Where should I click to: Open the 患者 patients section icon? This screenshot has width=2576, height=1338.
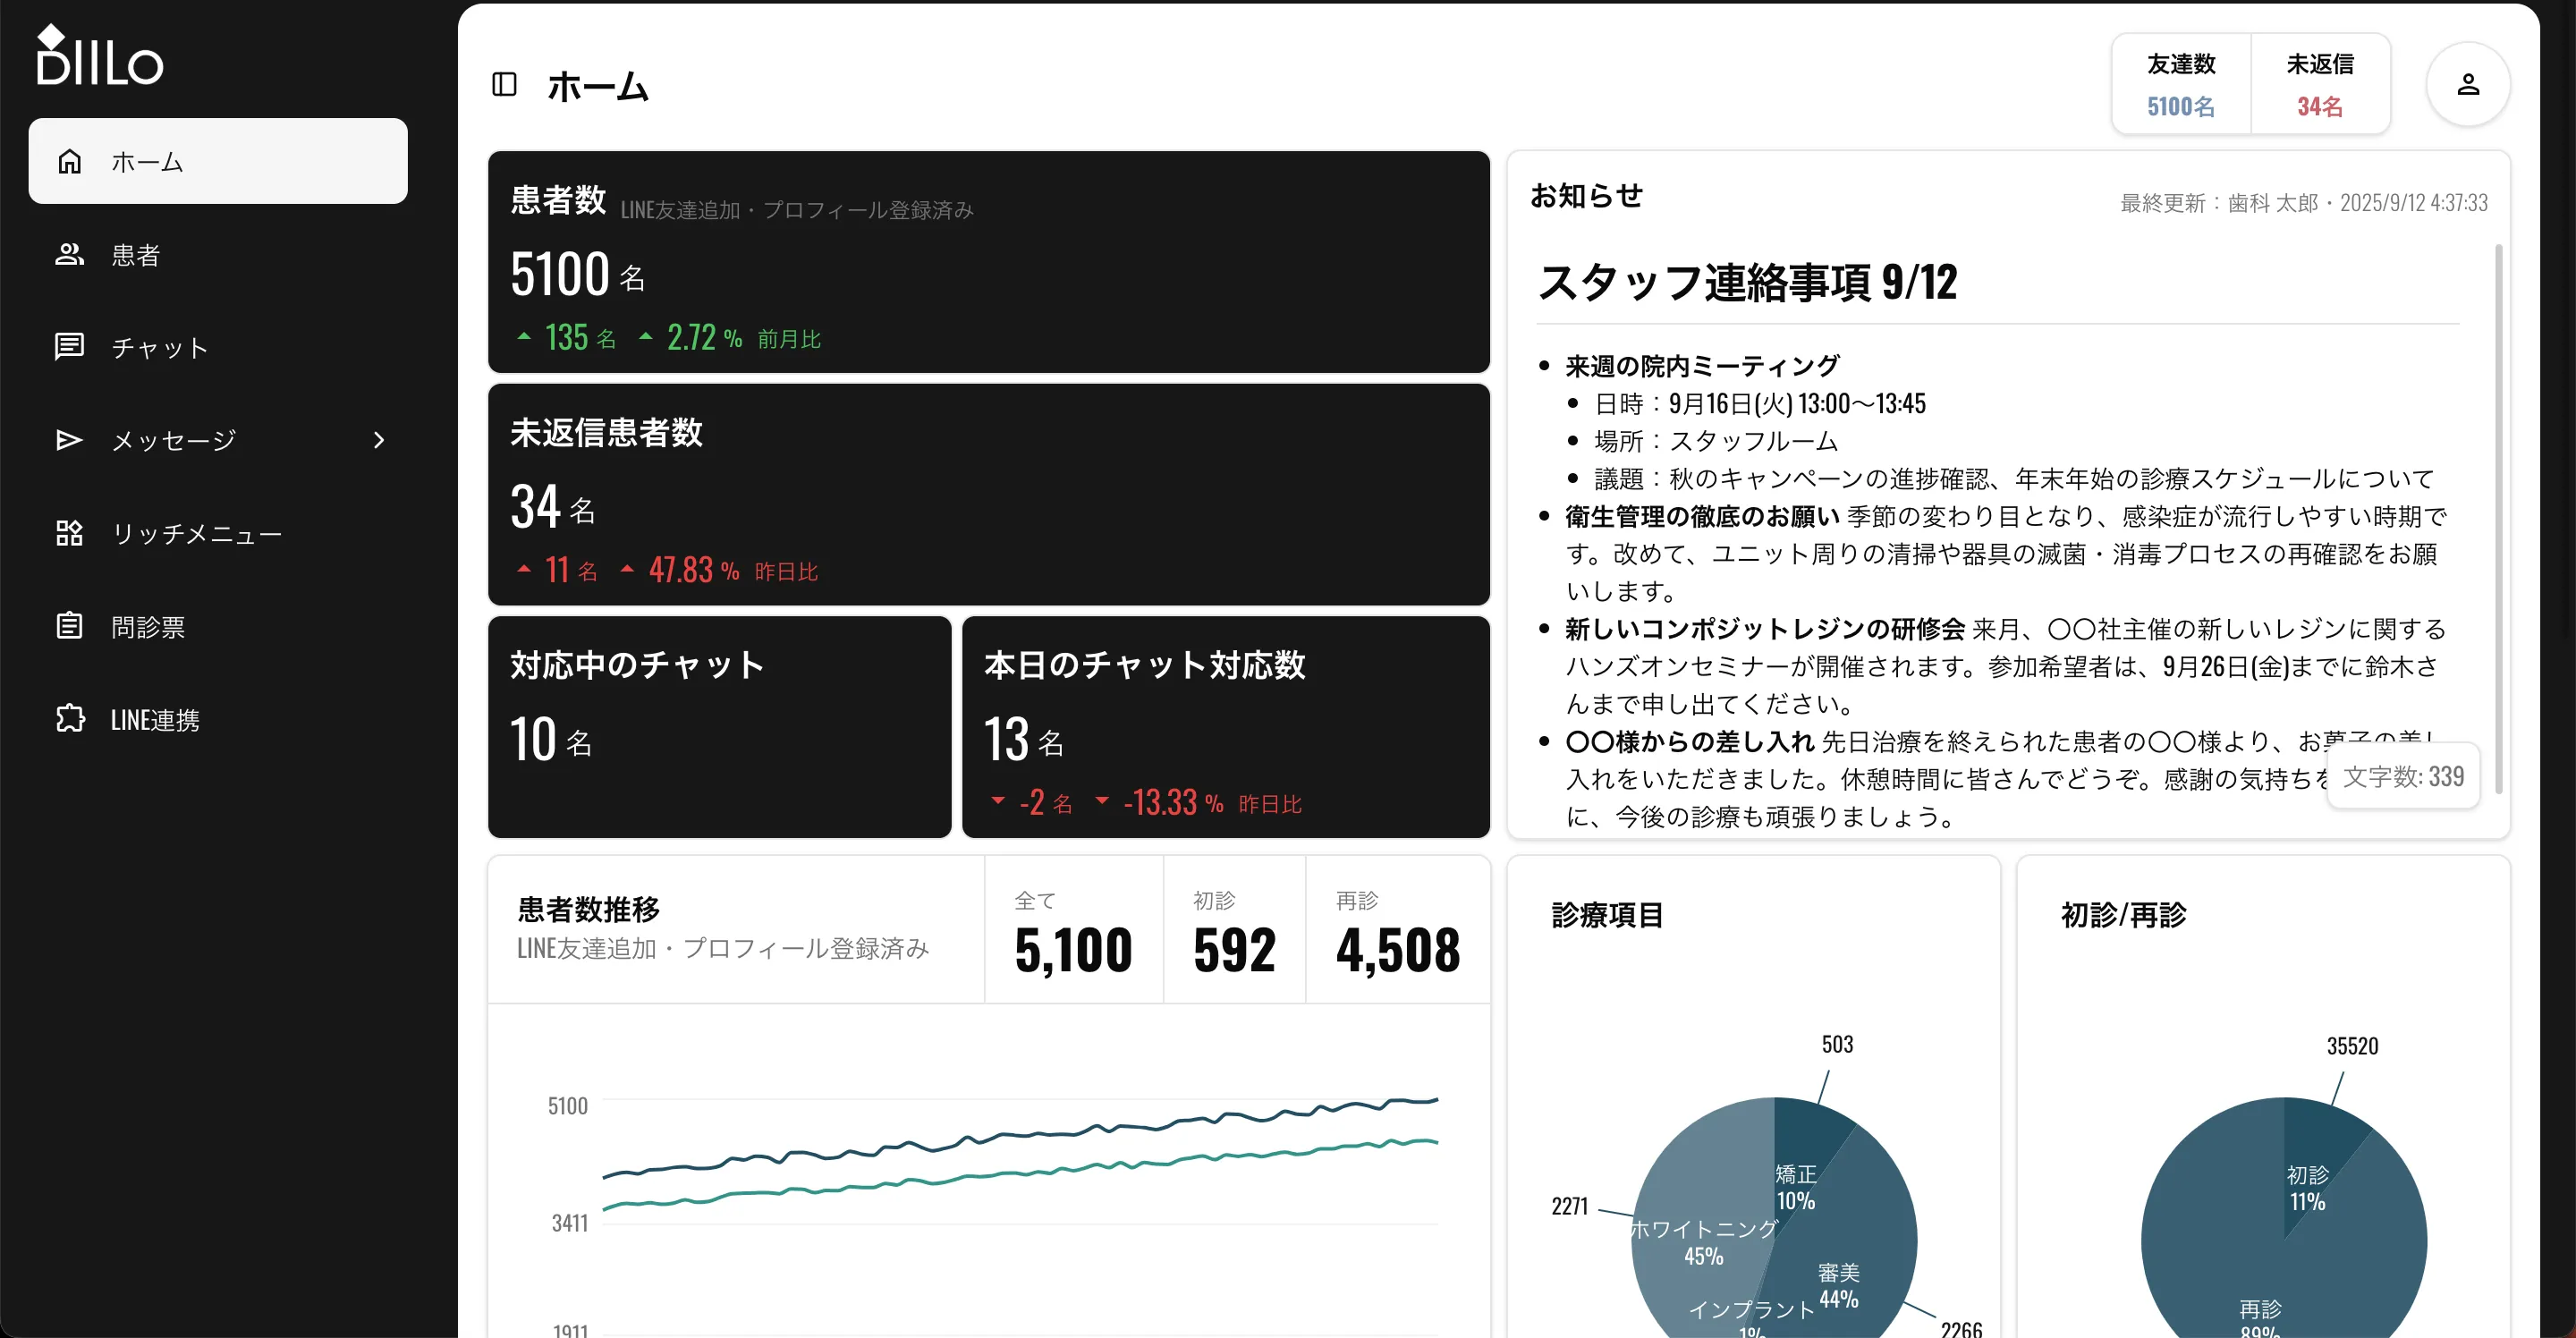pyautogui.click(x=70, y=254)
